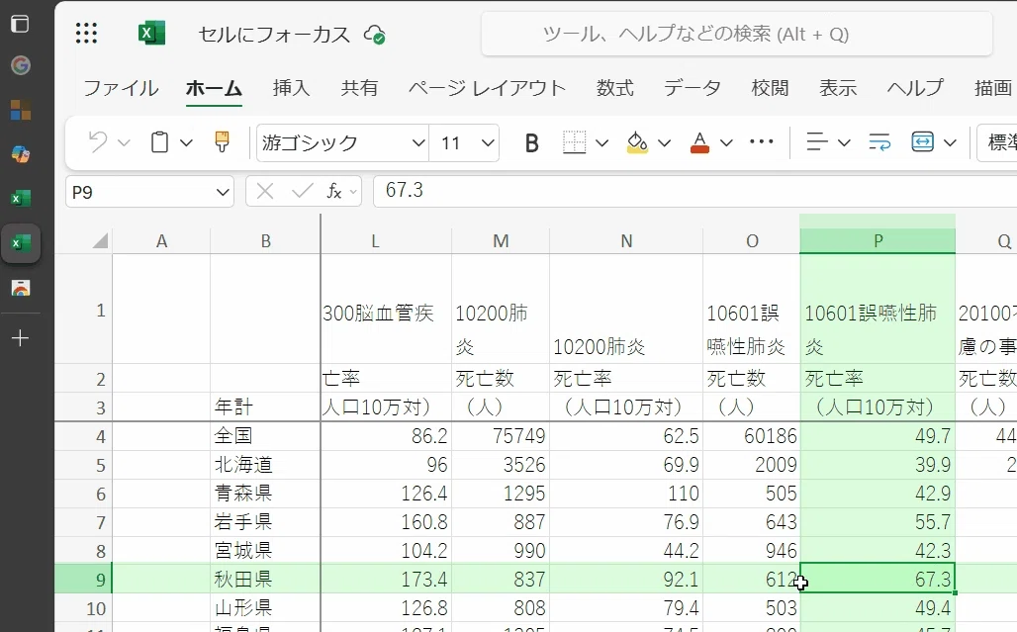Apply the yellow fill color bucket
This screenshot has height=632, width=1017.
point(637,142)
